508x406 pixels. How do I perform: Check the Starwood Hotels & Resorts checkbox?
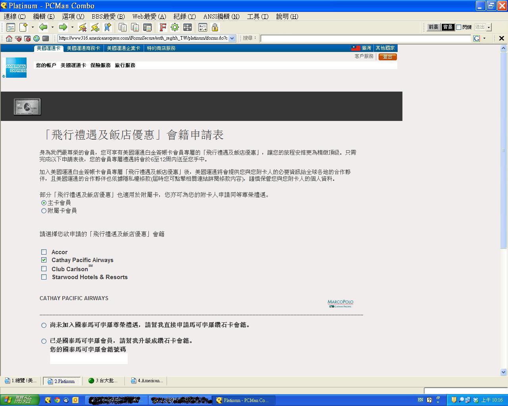44,277
